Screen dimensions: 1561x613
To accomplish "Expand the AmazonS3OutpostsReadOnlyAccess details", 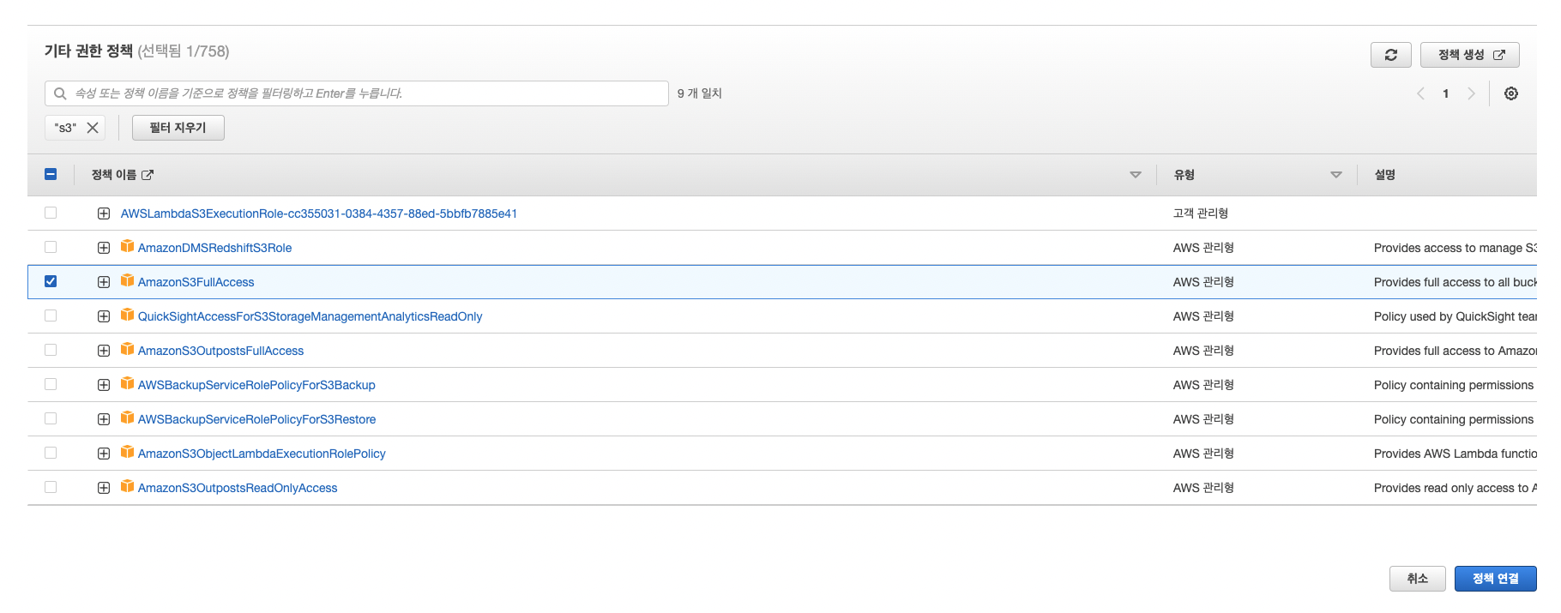I will tap(104, 488).
